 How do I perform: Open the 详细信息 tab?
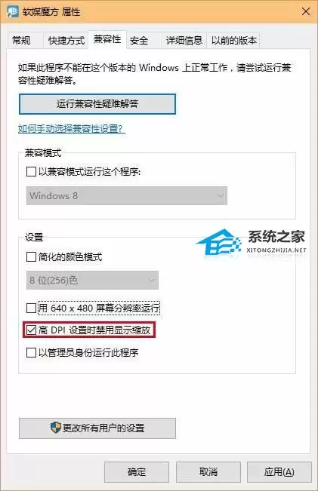pyautogui.click(x=184, y=41)
